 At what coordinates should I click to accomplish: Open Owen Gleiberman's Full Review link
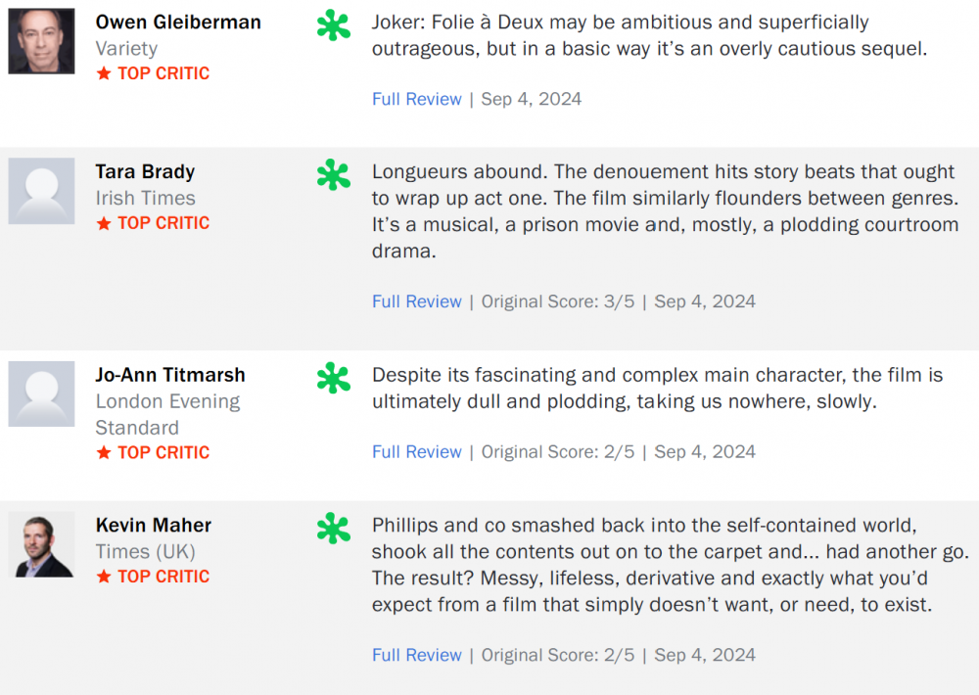[416, 99]
